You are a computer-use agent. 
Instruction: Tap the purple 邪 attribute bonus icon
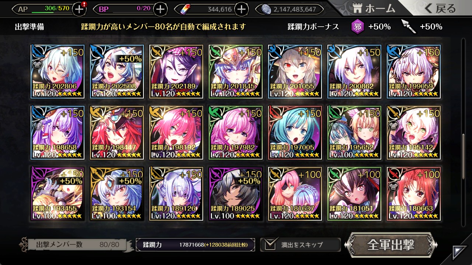[x=358, y=26]
